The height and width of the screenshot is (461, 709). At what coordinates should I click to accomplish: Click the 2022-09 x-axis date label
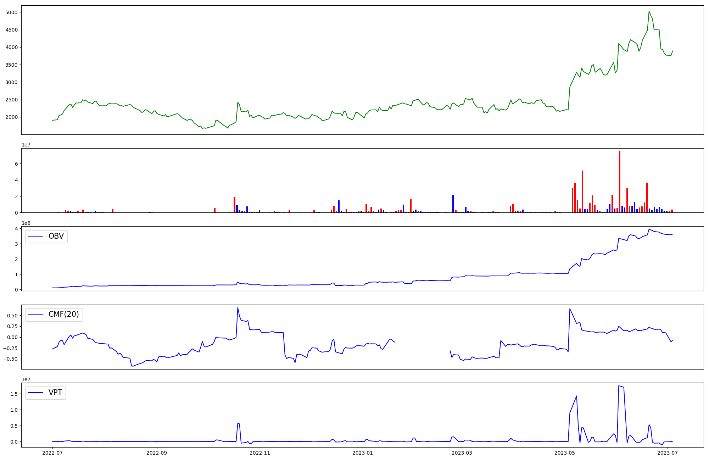pos(157,453)
